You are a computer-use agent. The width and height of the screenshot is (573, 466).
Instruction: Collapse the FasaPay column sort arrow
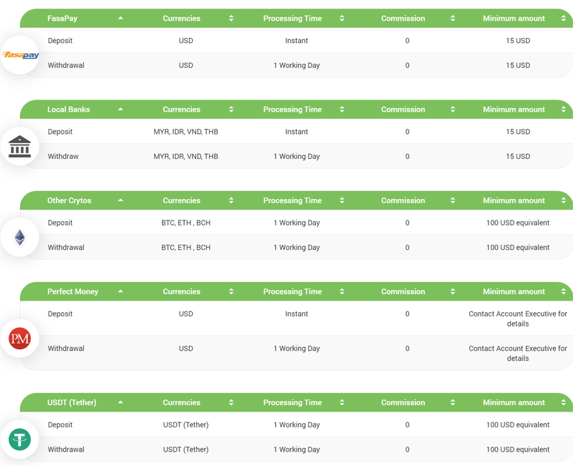click(x=120, y=18)
